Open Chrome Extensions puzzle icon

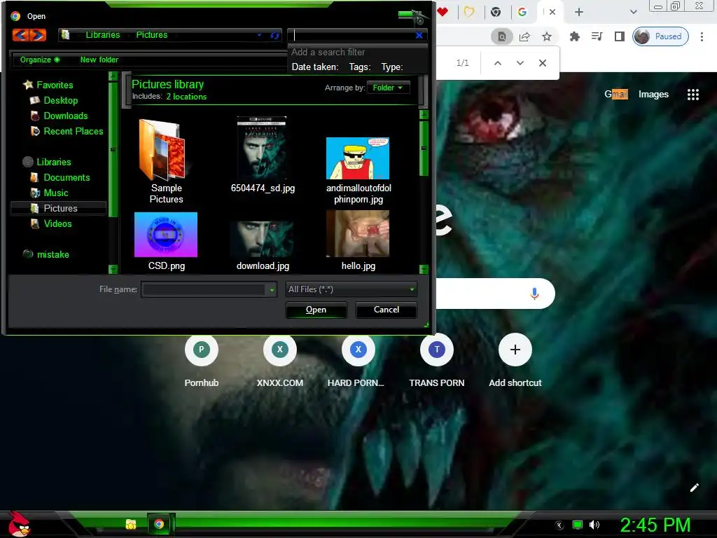click(x=574, y=36)
